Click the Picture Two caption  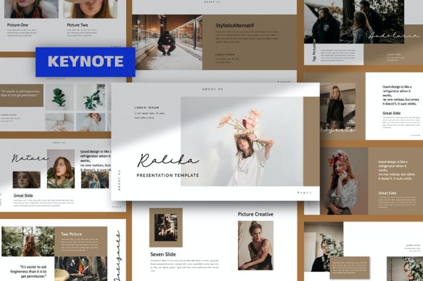78,25
